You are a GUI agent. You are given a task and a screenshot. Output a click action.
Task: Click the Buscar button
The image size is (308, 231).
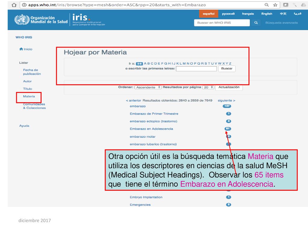[227, 69]
